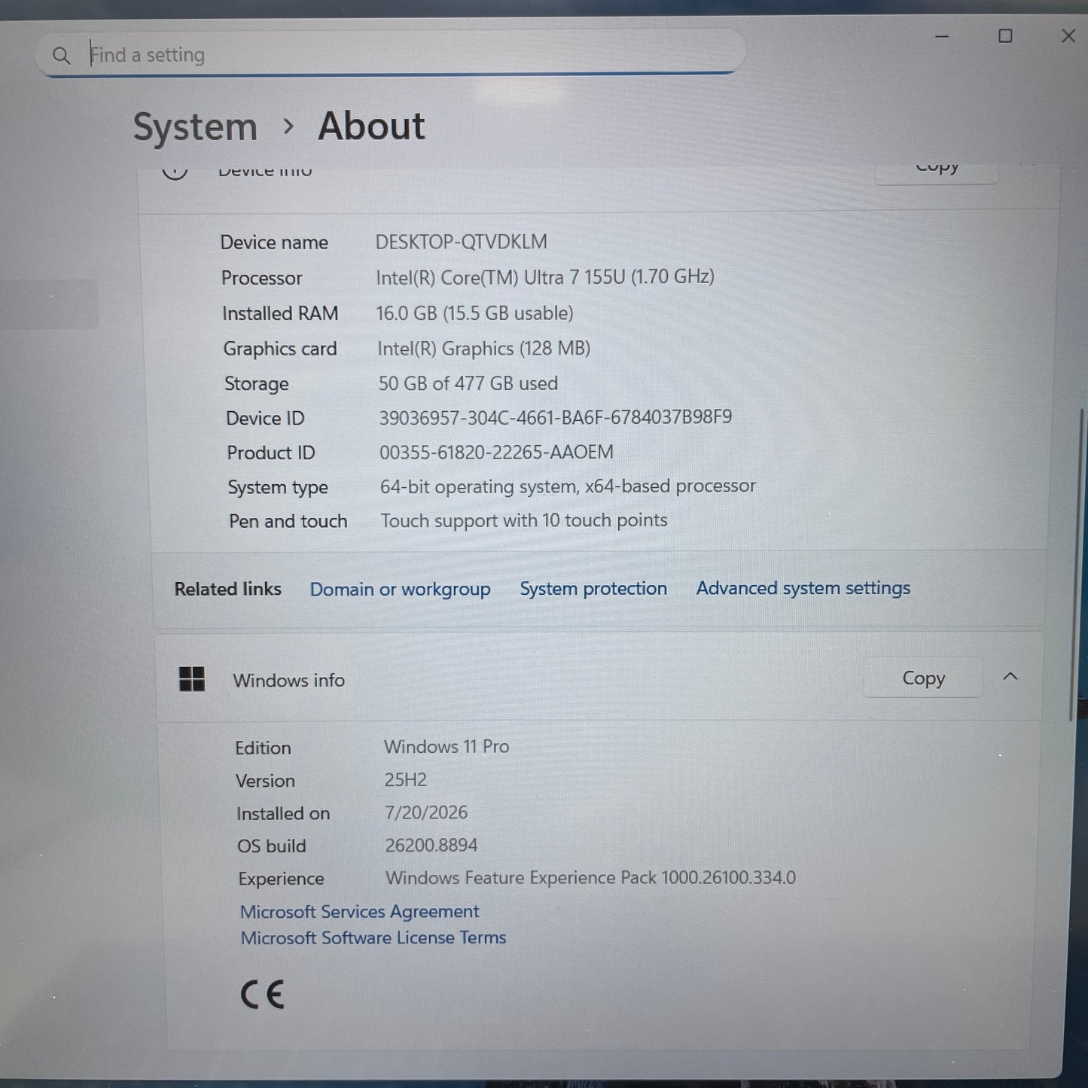Select installed RAM value 16.0 GB
Screen dimensions: 1088x1088
click(475, 313)
